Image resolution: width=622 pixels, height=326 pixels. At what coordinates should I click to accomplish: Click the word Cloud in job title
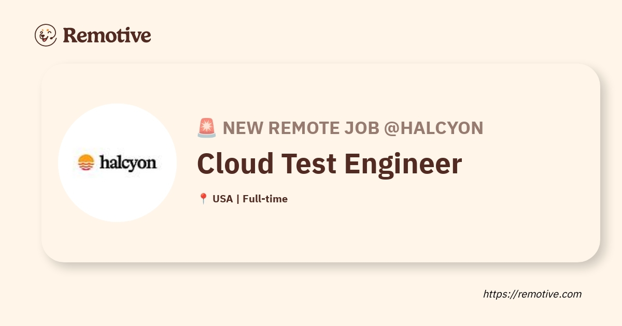coord(235,164)
